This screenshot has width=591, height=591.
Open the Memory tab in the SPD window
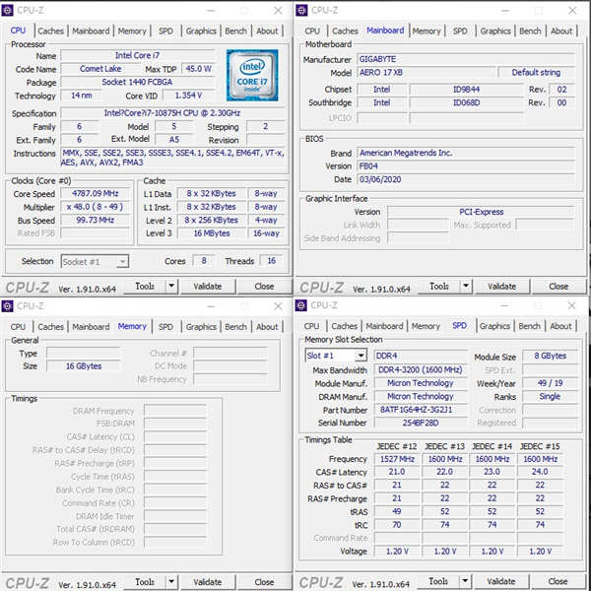point(426,326)
